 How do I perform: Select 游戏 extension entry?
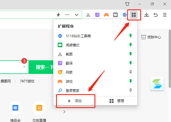click(95, 81)
